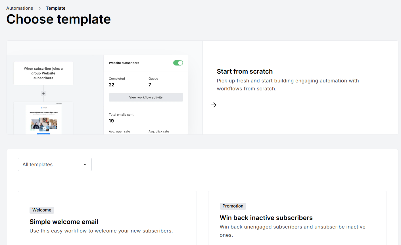
Task: Click the Promotion tag label
Action: pyautogui.click(x=233, y=206)
